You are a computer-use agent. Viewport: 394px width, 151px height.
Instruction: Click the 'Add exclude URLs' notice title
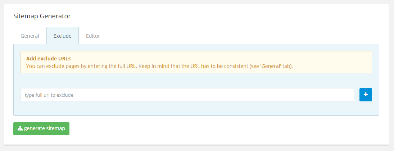point(48,59)
